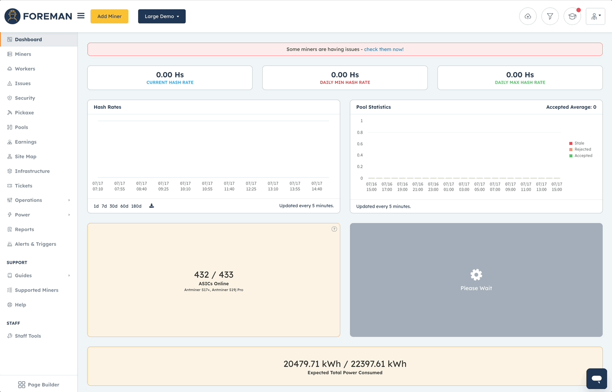The width and height of the screenshot is (612, 392).
Task: Open the user account menu
Action: 595,17
